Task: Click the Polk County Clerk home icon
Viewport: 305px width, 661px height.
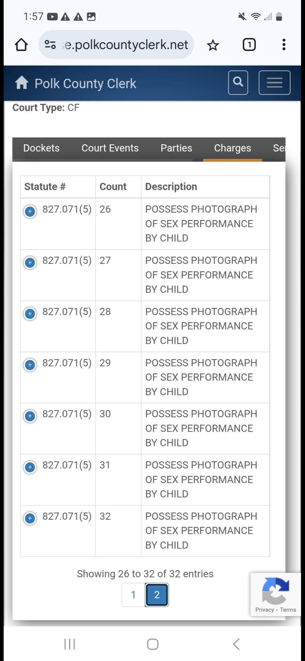Action: 22,83
